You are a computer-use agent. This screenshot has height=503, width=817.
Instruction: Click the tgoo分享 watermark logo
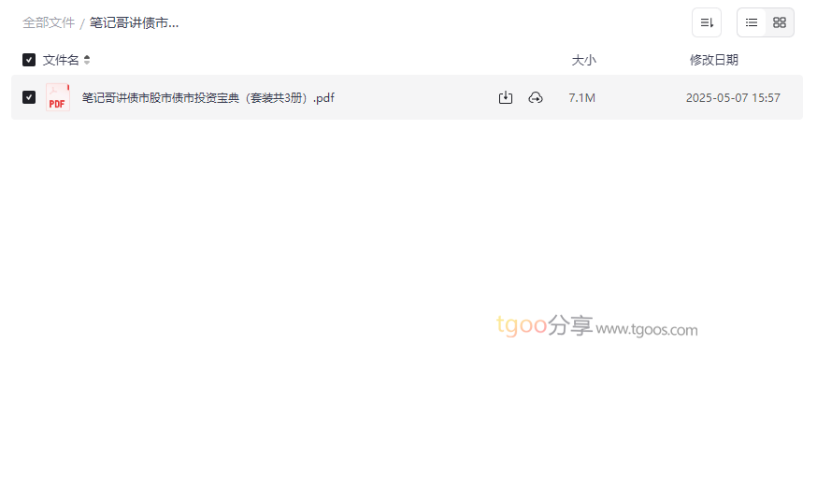click(x=544, y=325)
